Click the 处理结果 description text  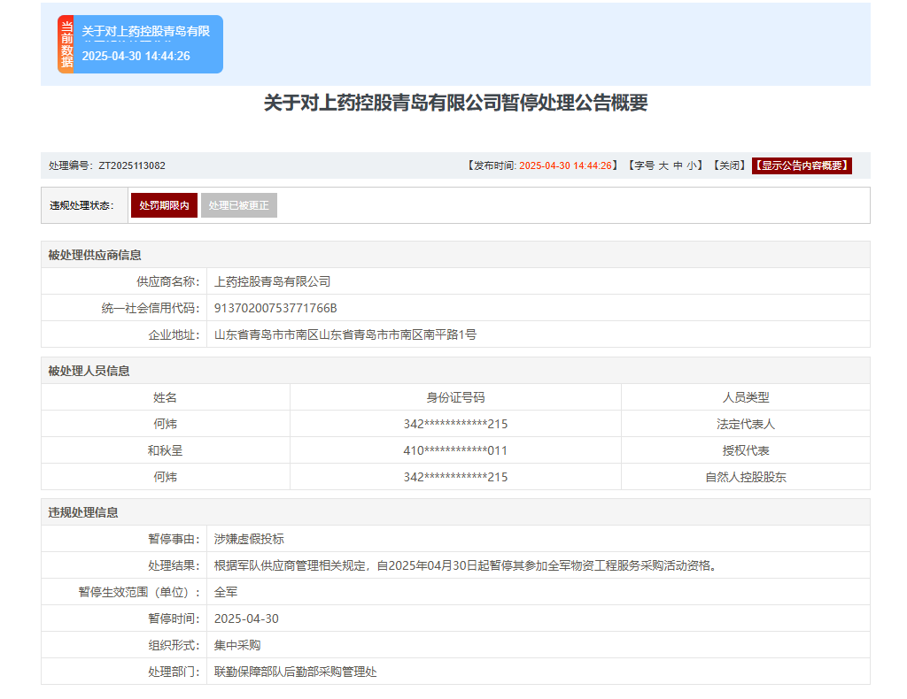(x=468, y=566)
